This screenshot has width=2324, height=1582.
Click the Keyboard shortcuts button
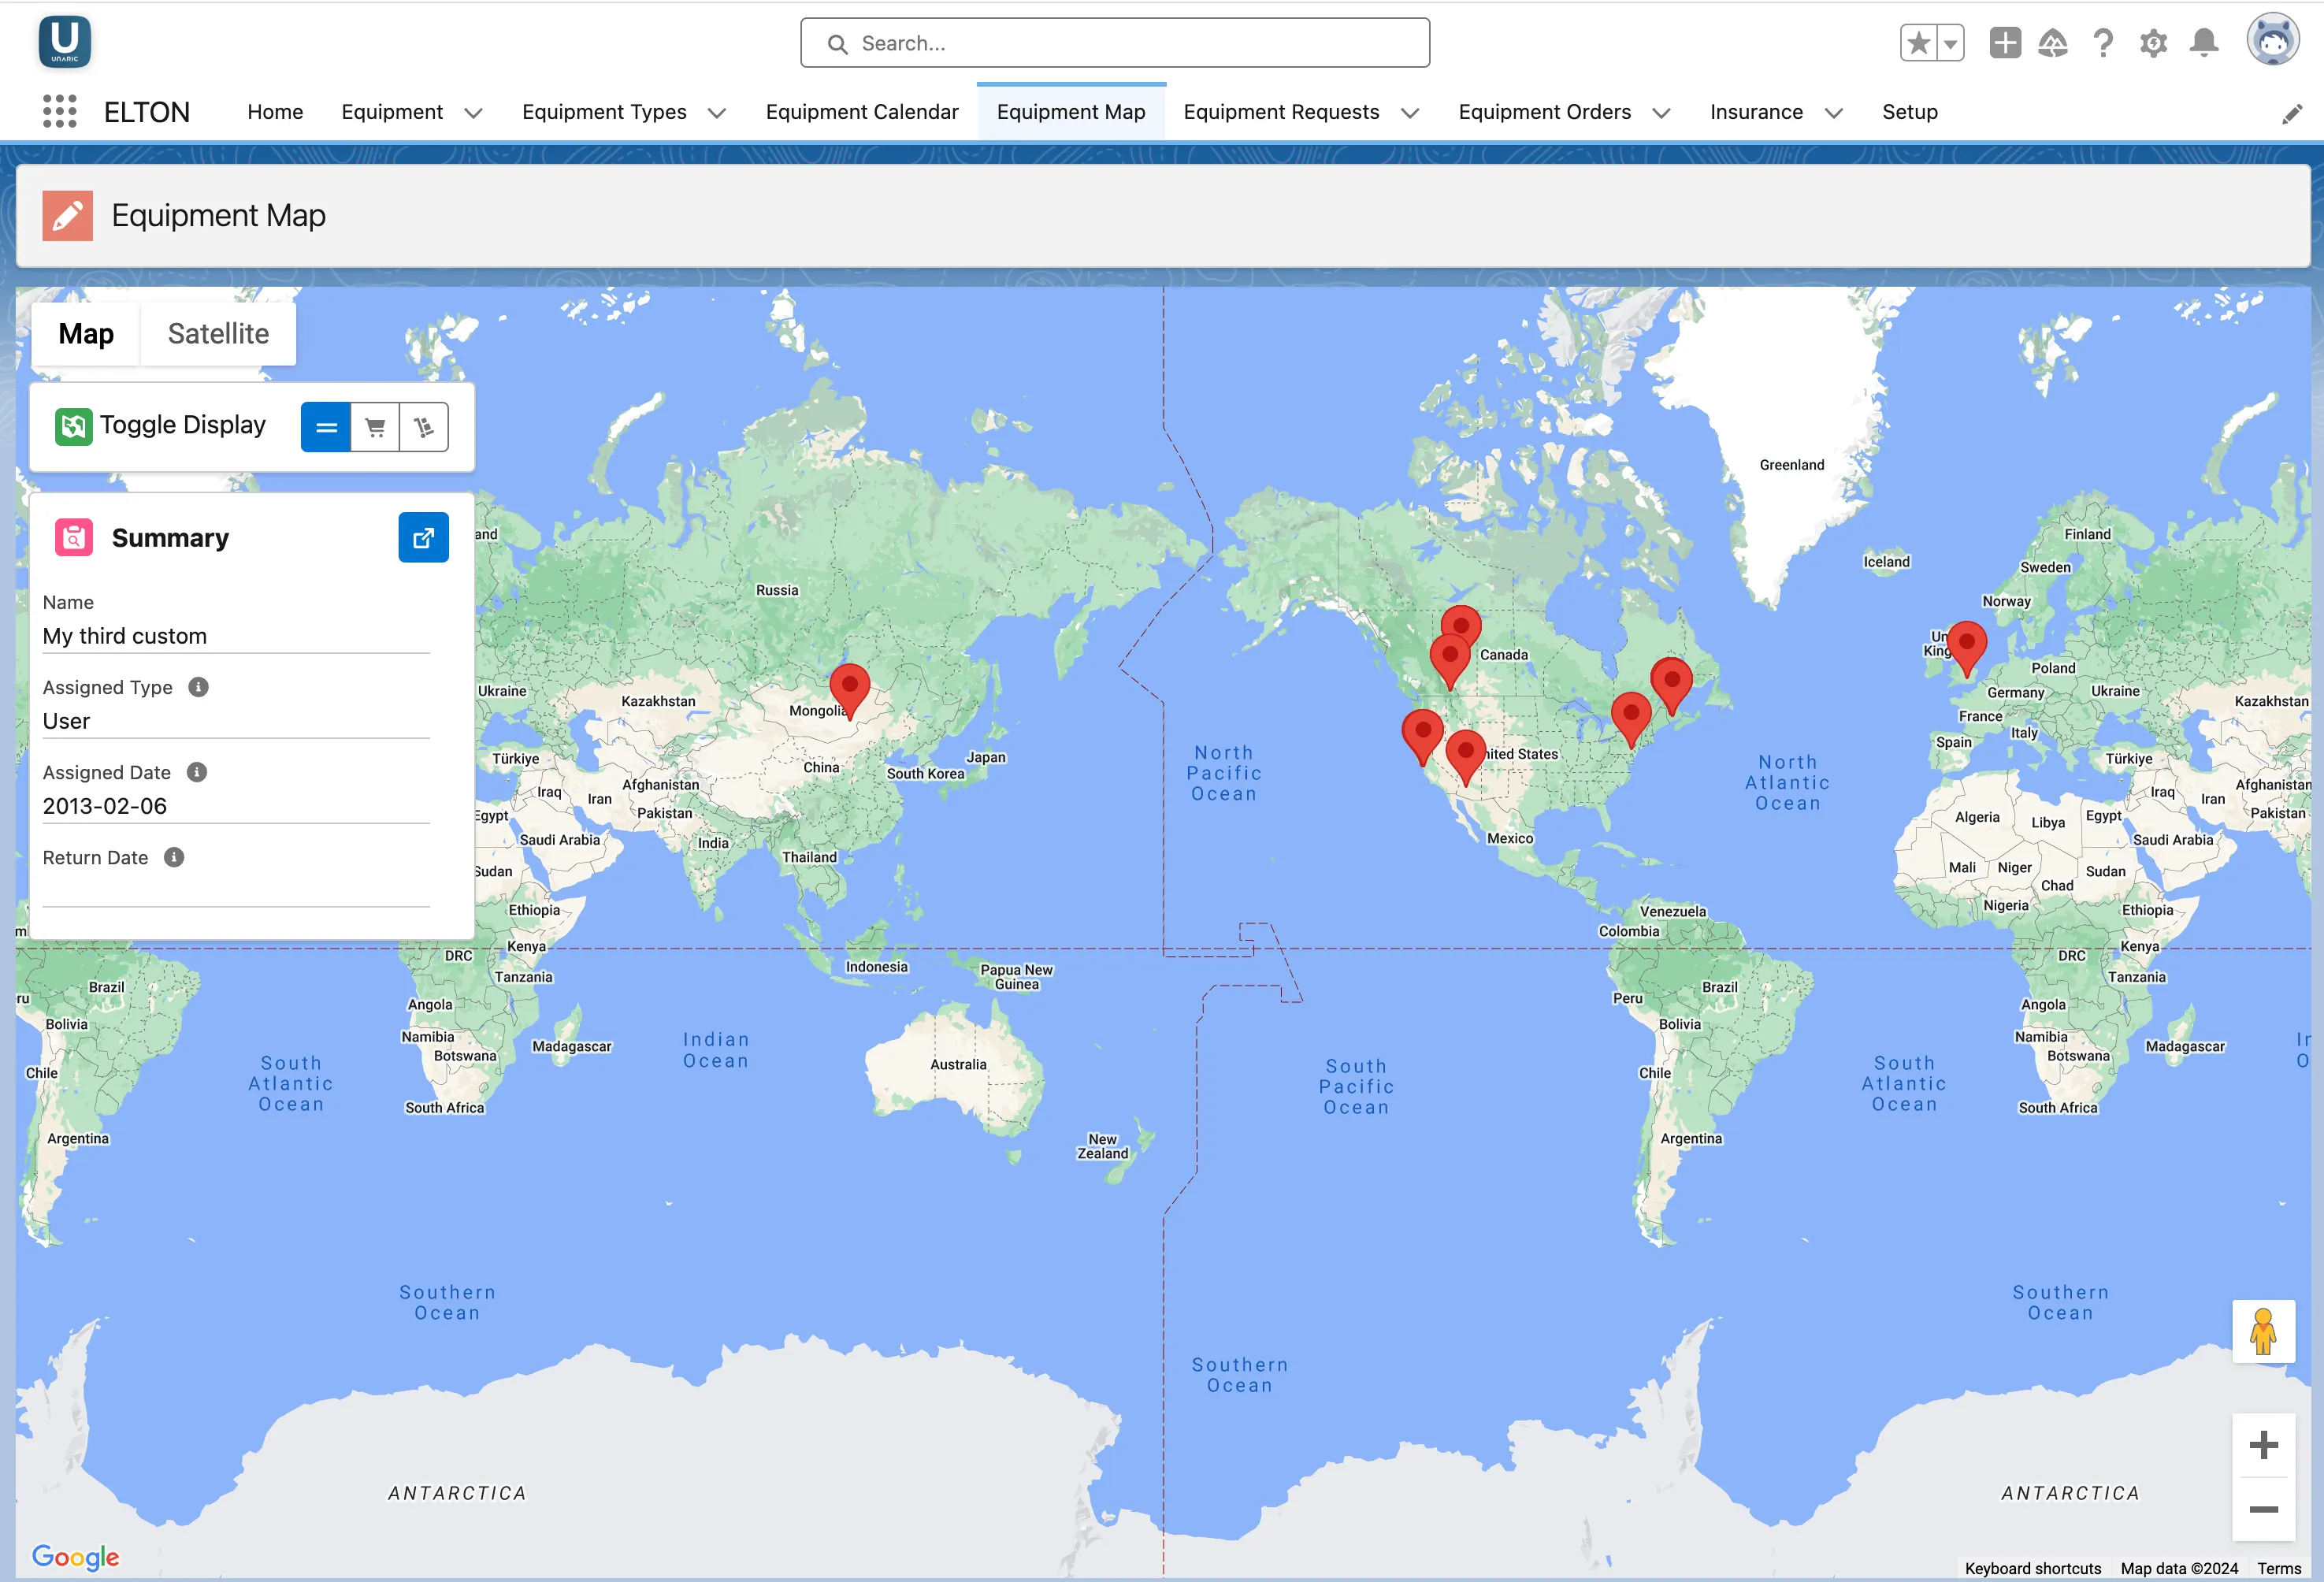(2033, 1568)
